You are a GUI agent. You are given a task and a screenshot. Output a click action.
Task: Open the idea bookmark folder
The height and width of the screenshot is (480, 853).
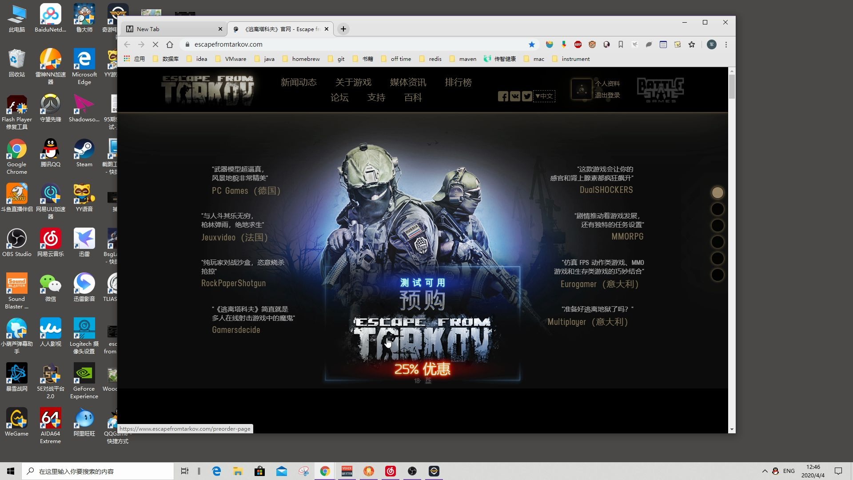point(197,59)
